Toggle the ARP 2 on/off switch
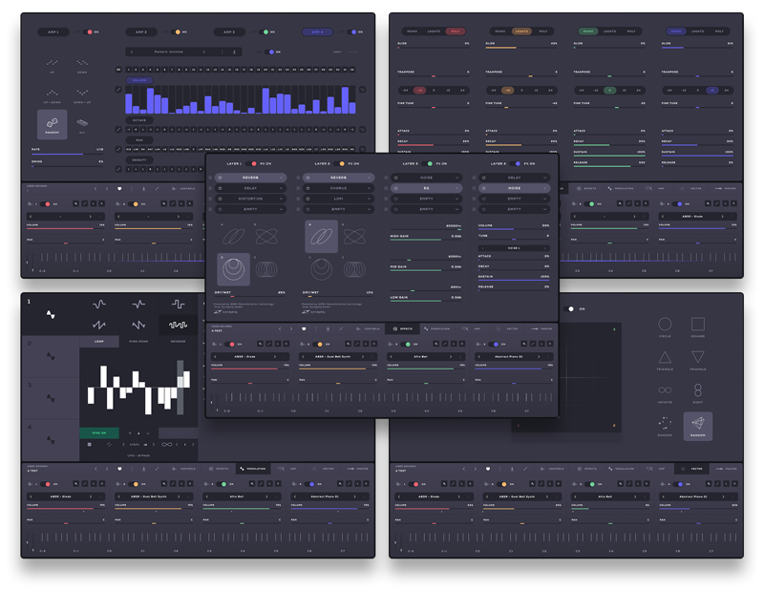The width and height of the screenshot is (764, 590). (x=178, y=32)
